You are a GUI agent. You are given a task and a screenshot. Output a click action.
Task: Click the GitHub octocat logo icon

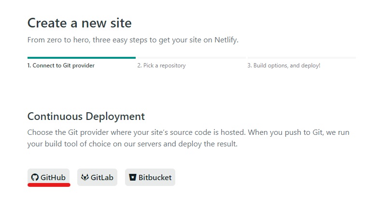pyautogui.click(x=35, y=177)
